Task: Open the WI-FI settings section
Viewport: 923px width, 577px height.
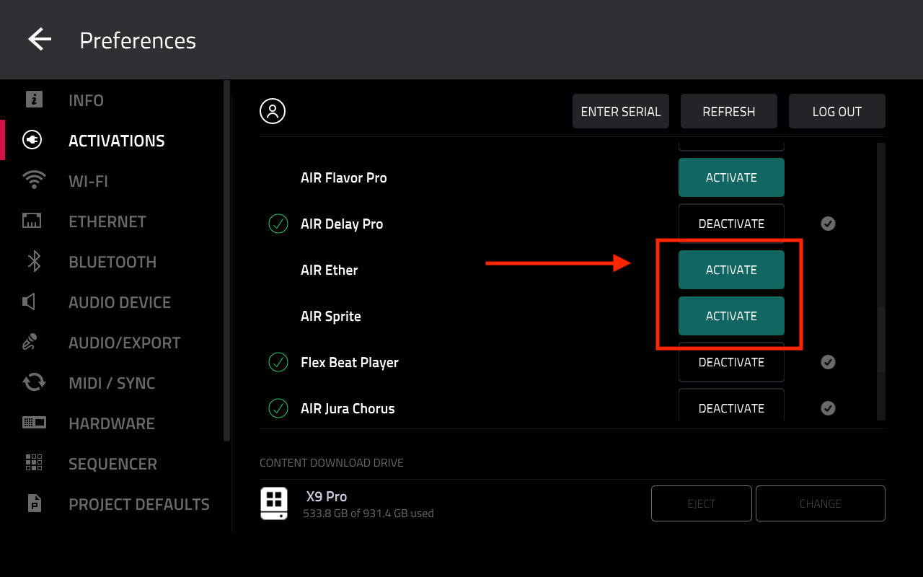Action: pos(88,181)
